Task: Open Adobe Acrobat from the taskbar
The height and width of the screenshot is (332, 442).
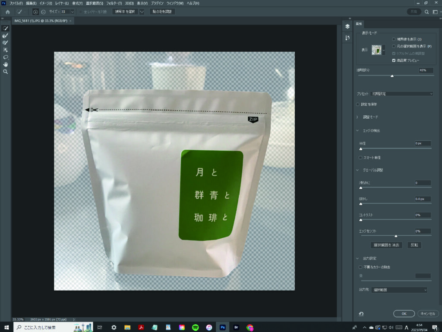Action: (141, 327)
